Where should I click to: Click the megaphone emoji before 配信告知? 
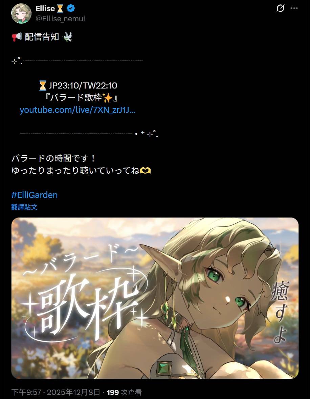click(x=17, y=37)
